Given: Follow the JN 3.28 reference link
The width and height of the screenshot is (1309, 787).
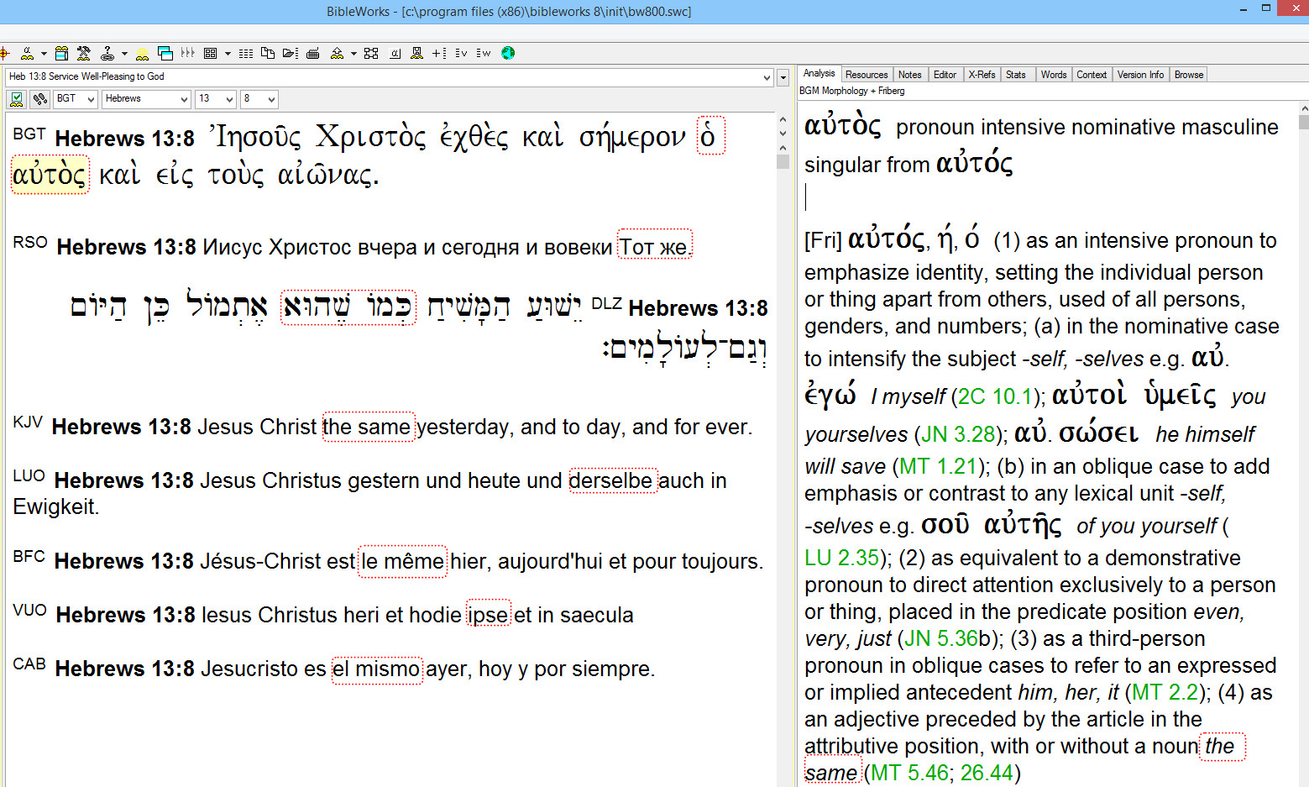Looking at the screenshot, I should click(x=958, y=434).
